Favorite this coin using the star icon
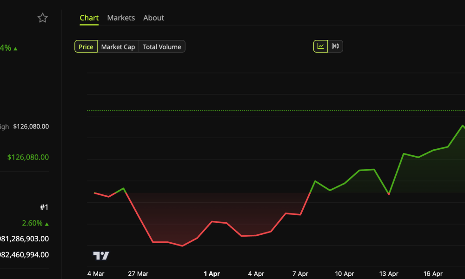465x279 pixels. (42, 18)
